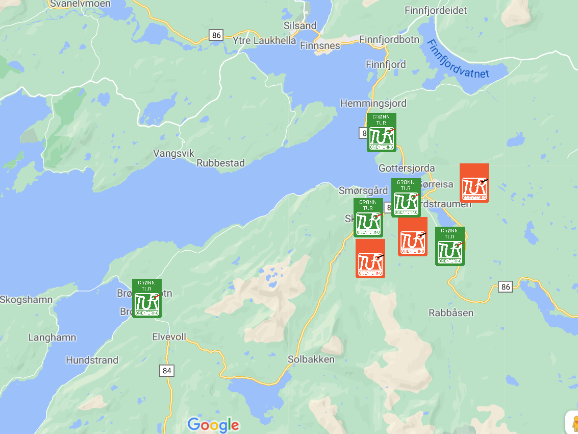
Task: Select the green Tur marker beside Sørreisa label
Action: click(406, 198)
